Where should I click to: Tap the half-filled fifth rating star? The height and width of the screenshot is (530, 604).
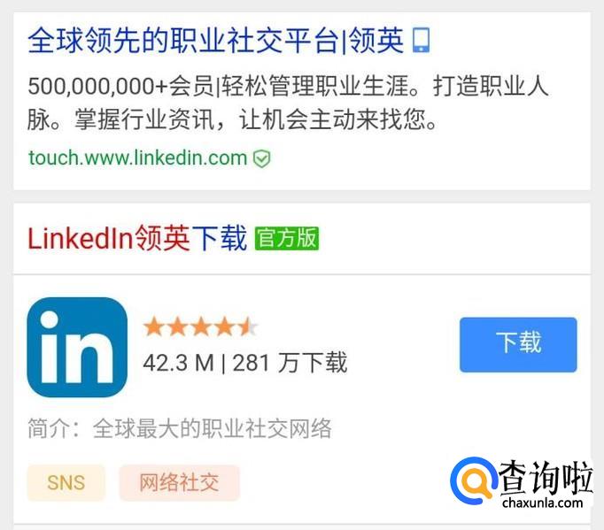[247, 326]
